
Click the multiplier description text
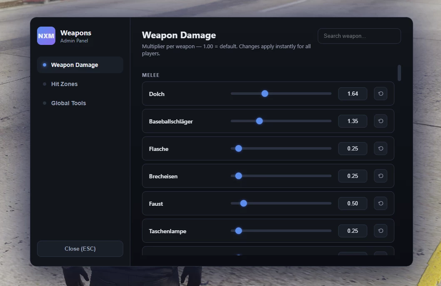(x=227, y=50)
